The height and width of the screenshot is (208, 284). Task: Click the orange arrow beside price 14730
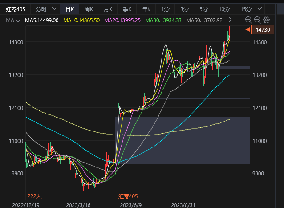tap(247, 29)
